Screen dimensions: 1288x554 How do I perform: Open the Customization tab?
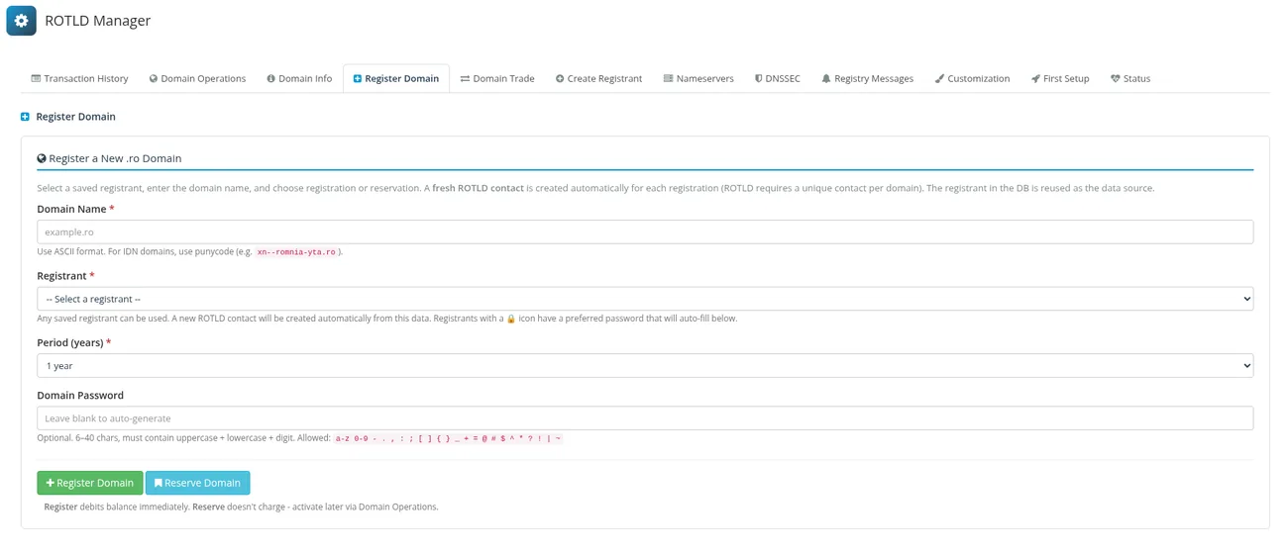(972, 78)
